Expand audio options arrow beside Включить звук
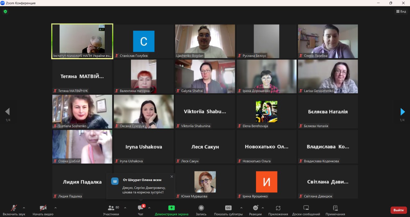 24,208
